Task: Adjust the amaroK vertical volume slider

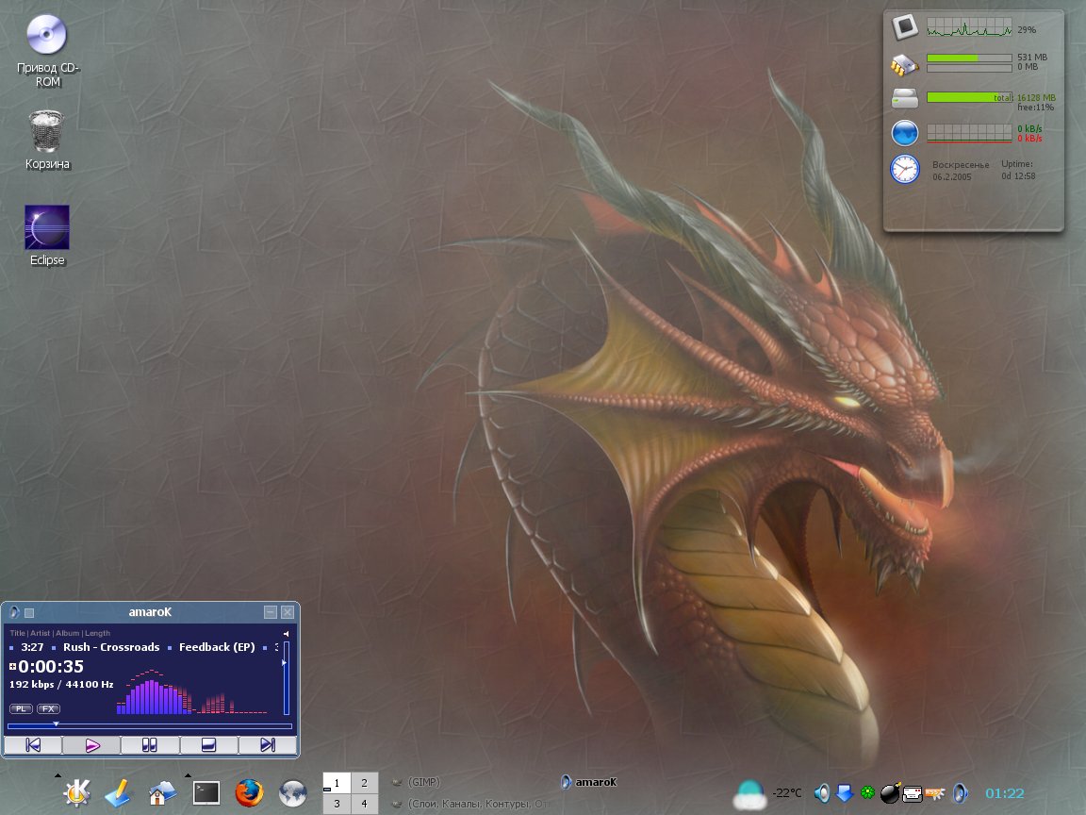Action: pos(286,678)
